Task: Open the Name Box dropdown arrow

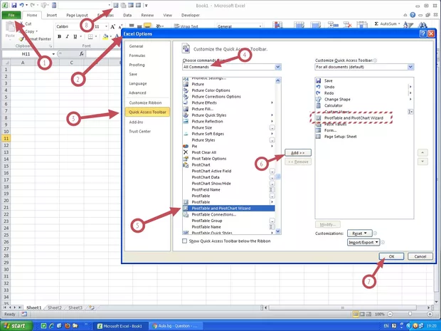Action: pos(53,54)
